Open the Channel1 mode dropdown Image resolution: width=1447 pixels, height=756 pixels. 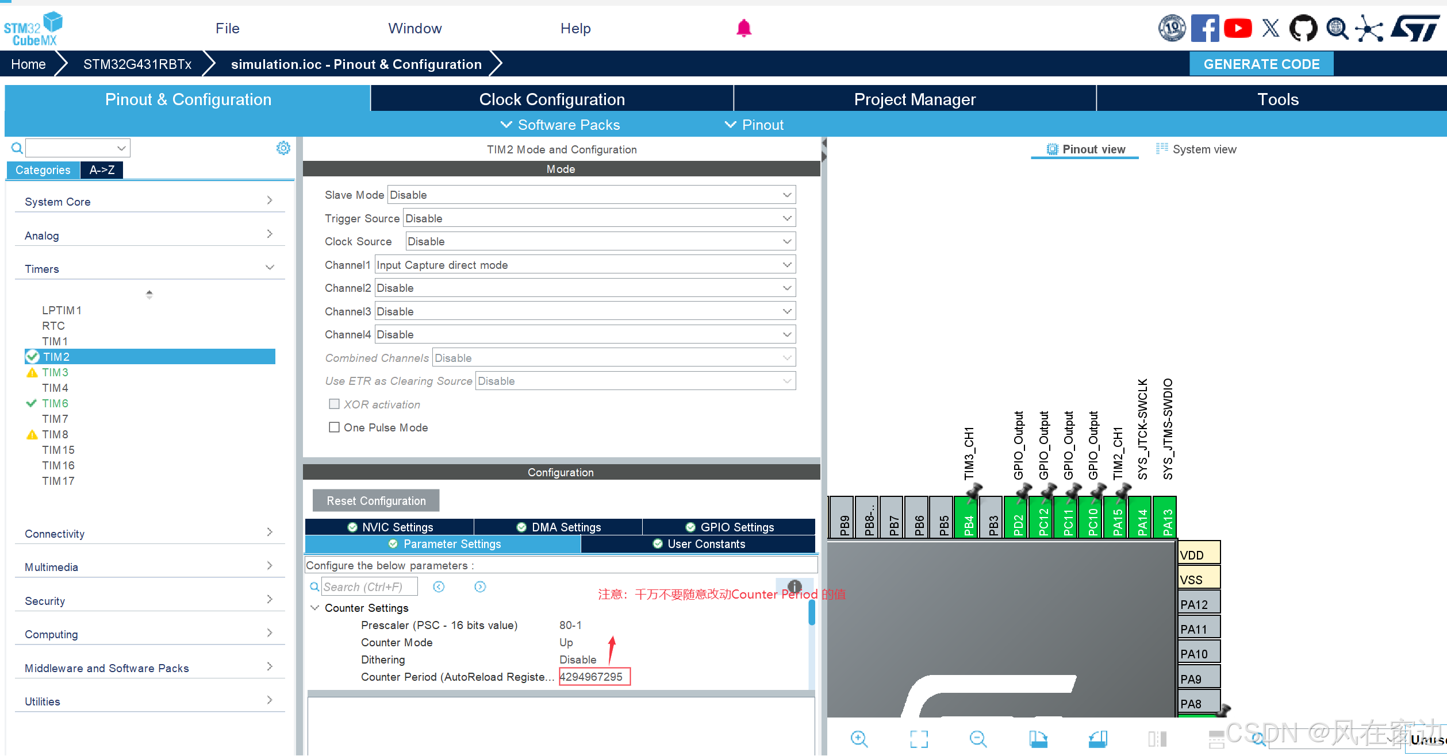585,265
